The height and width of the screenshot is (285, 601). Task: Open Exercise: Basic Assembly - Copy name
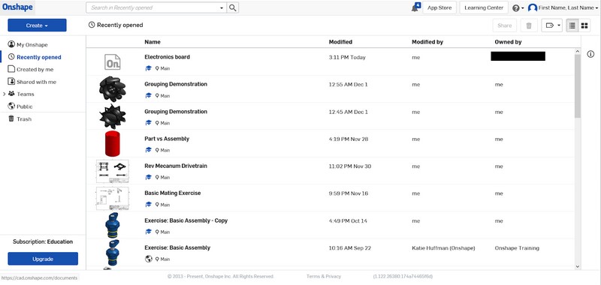click(x=186, y=220)
